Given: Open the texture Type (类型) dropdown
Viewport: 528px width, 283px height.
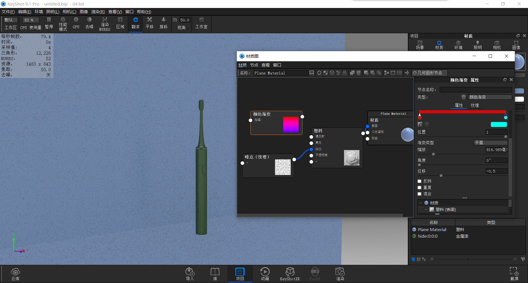Looking at the screenshot, I should 490,97.
